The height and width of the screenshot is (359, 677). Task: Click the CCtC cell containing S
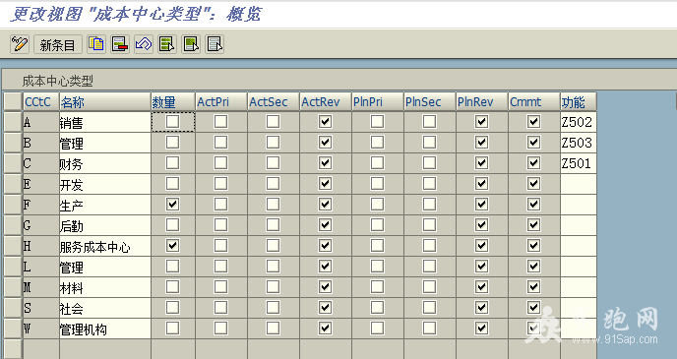point(41,308)
